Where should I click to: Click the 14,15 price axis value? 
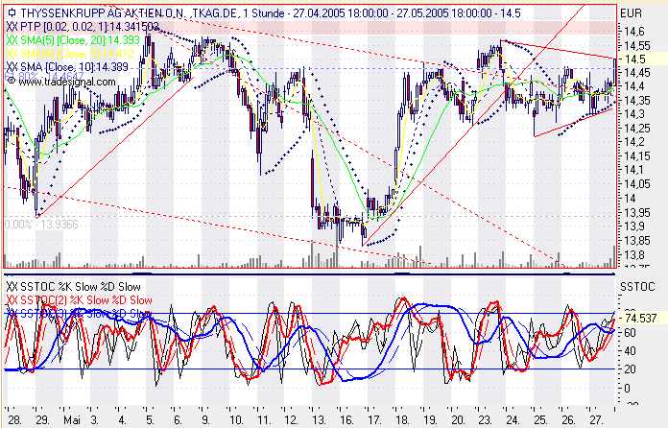click(x=637, y=156)
